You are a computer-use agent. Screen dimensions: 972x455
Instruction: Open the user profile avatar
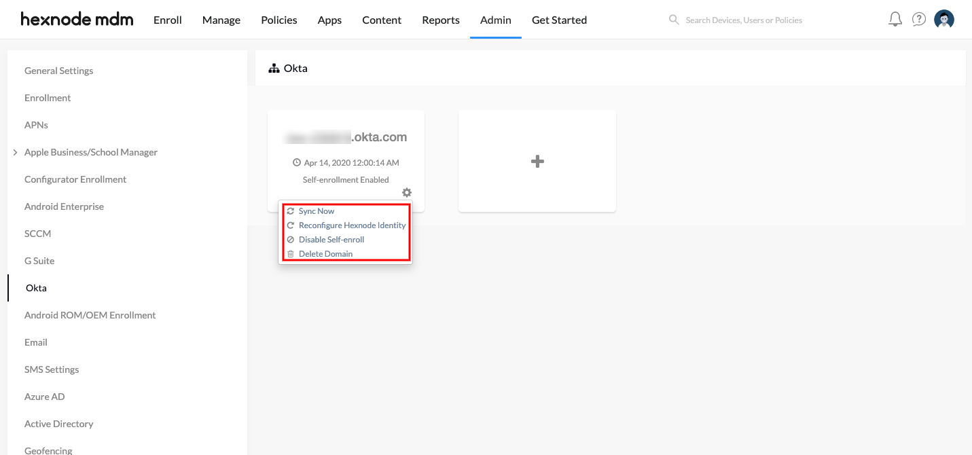coord(944,20)
